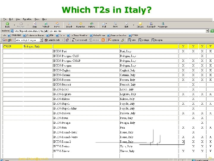This screenshot has height=161, width=214.
Task: Open the Geneva Weather links bar favorite
Action: [x=117, y=35]
